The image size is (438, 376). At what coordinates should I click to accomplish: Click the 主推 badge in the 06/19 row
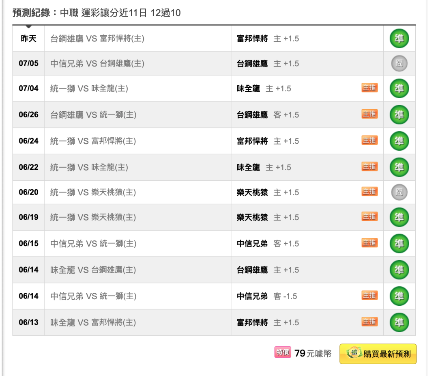click(369, 216)
